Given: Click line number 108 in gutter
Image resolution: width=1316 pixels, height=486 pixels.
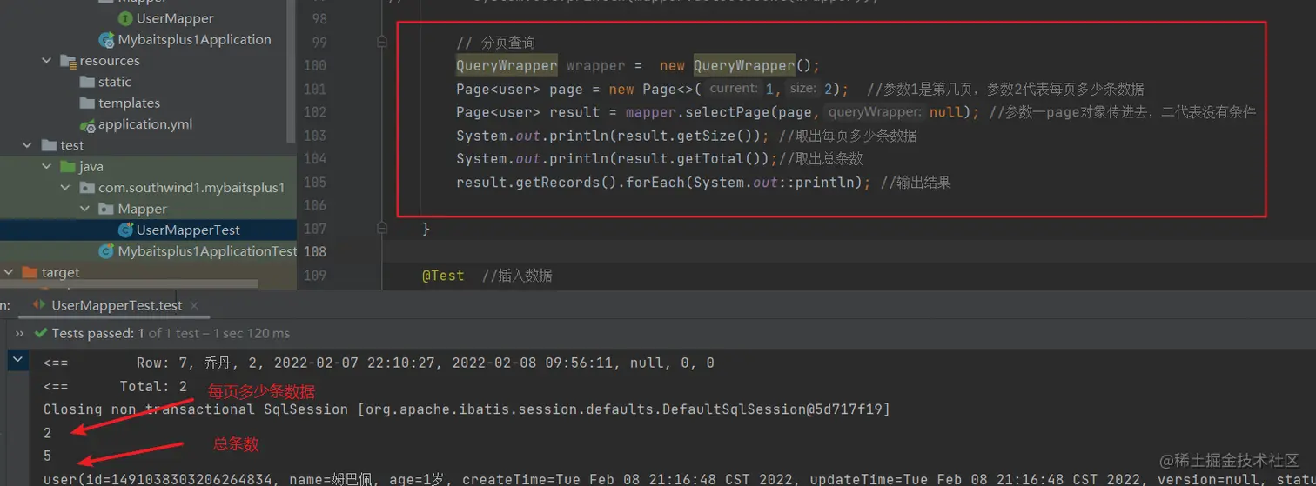Looking at the screenshot, I should [x=314, y=252].
